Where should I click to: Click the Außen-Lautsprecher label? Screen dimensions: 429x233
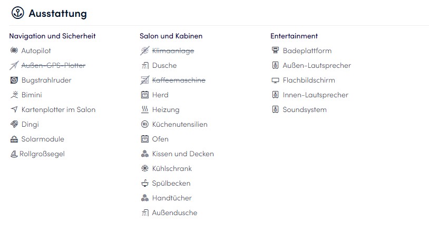pos(317,66)
